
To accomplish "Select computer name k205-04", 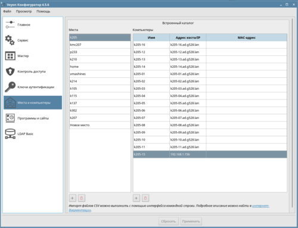I will coord(151,96).
